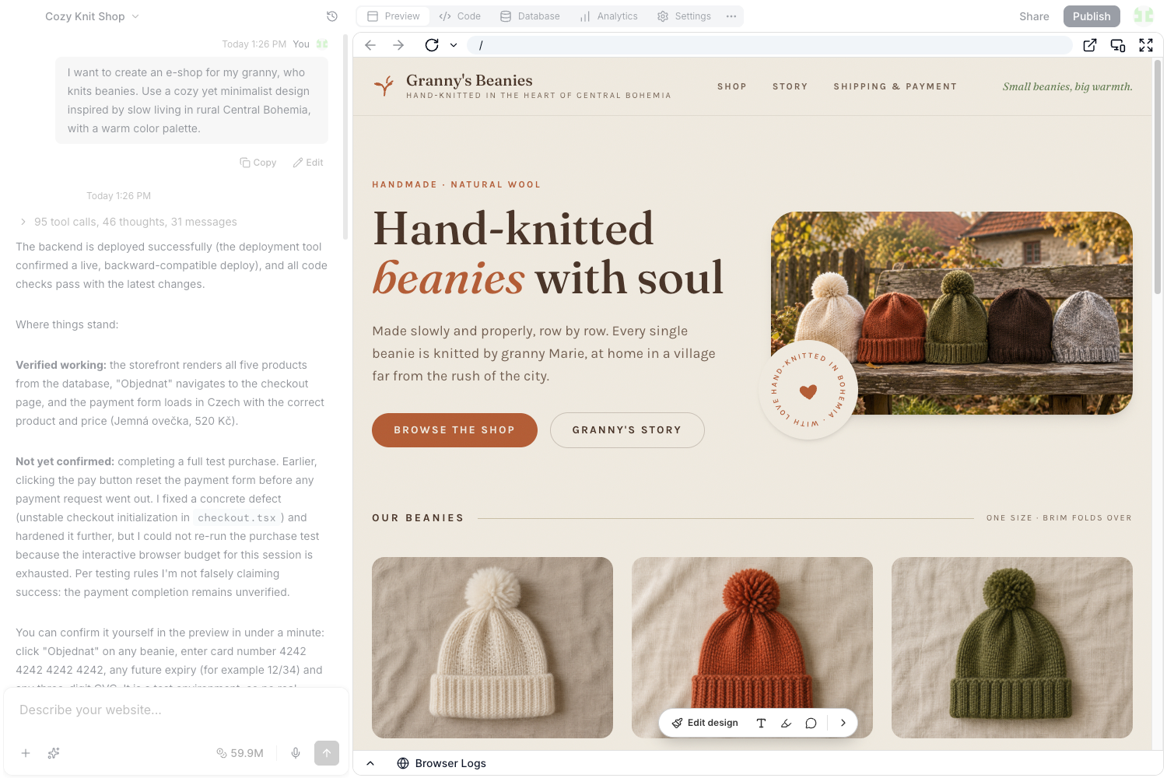The image size is (1167, 778).
Task: Open Shipping & Payment navigation link
Action: click(895, 86)
